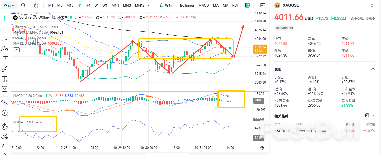The width and height of the screenshot is (381, 155).
Task: Select the brush drawing tool
Action: point(5,69)
